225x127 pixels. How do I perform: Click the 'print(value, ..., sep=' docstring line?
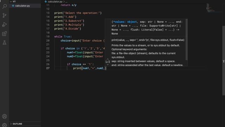pos(148,40)
